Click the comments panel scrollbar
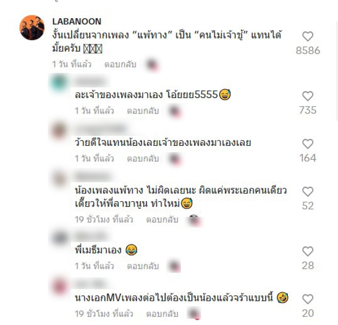338x325 pixels. coord(337,71)
